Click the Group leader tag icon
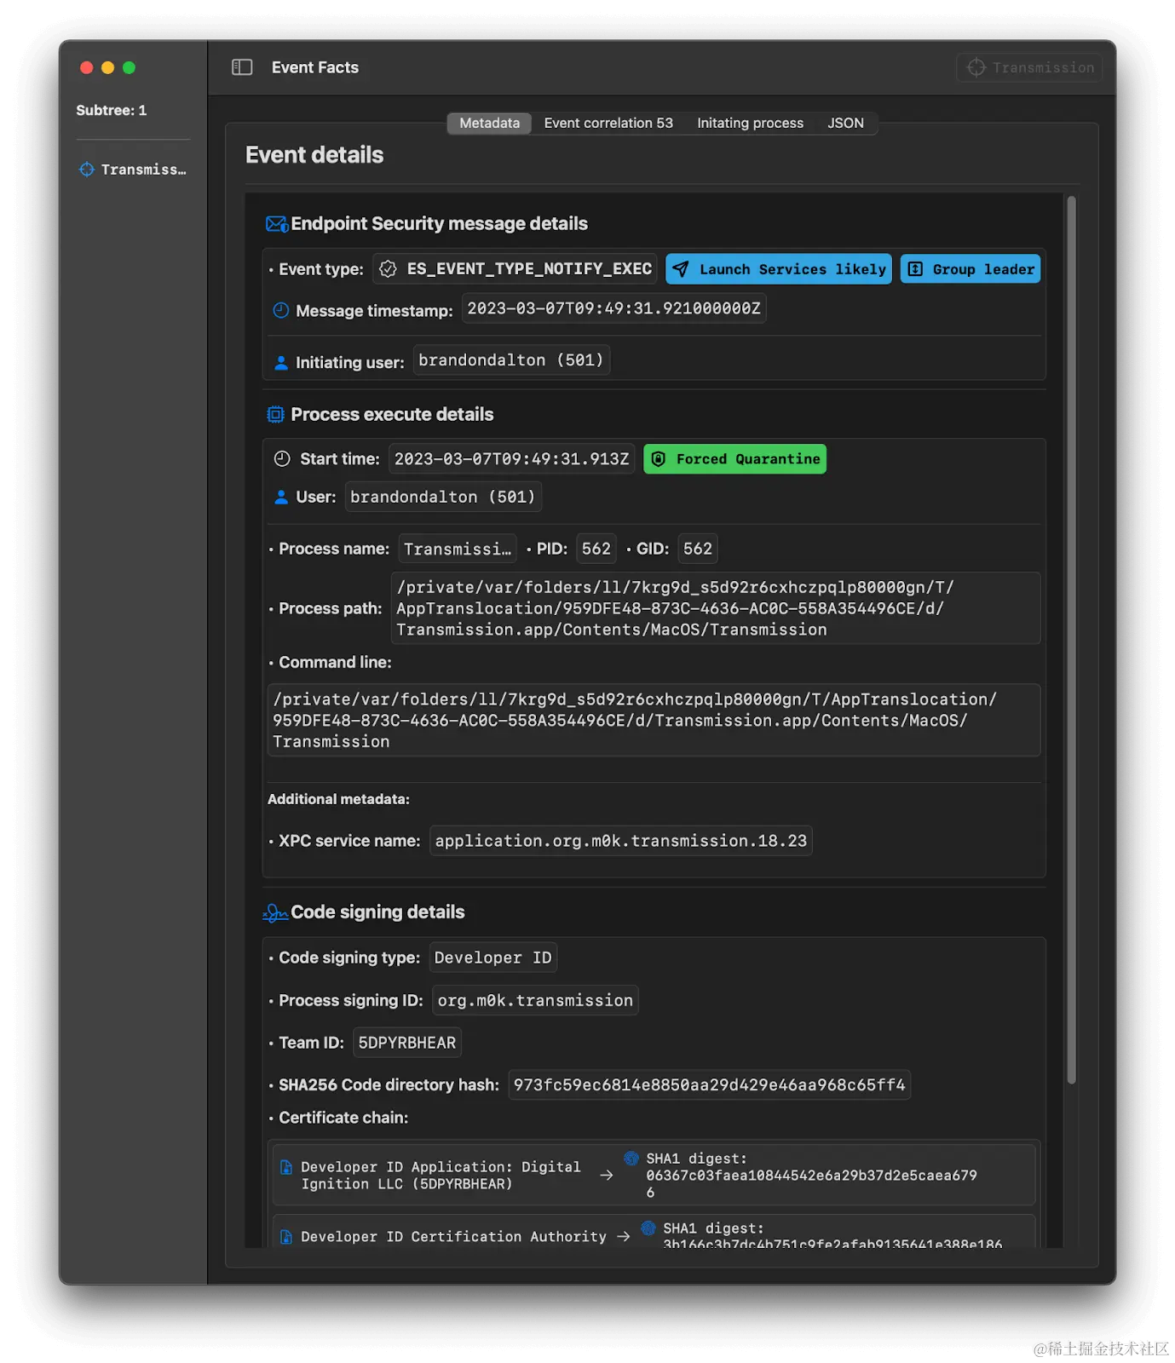 pyautogui.click(x=915, y=269)
